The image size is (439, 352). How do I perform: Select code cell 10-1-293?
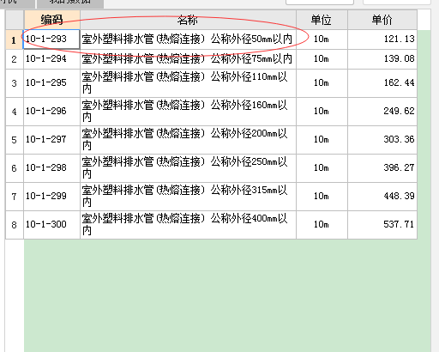click(x=51, y=39)
